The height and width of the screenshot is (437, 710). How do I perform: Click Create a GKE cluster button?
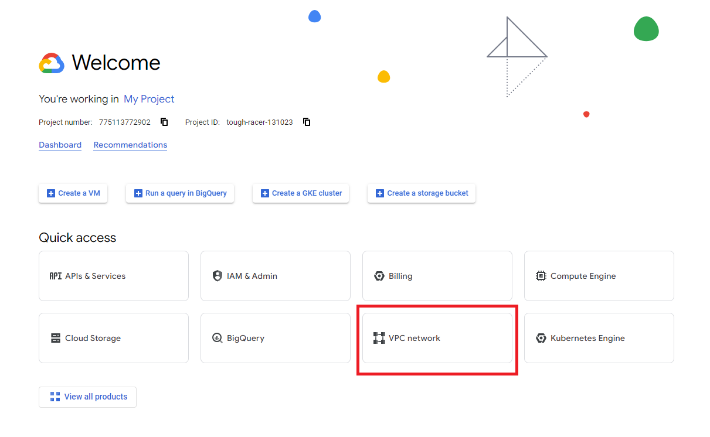tap(301, 193)
